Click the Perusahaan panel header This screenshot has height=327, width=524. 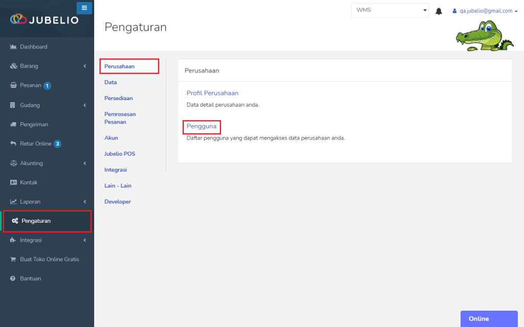(202, 71)
